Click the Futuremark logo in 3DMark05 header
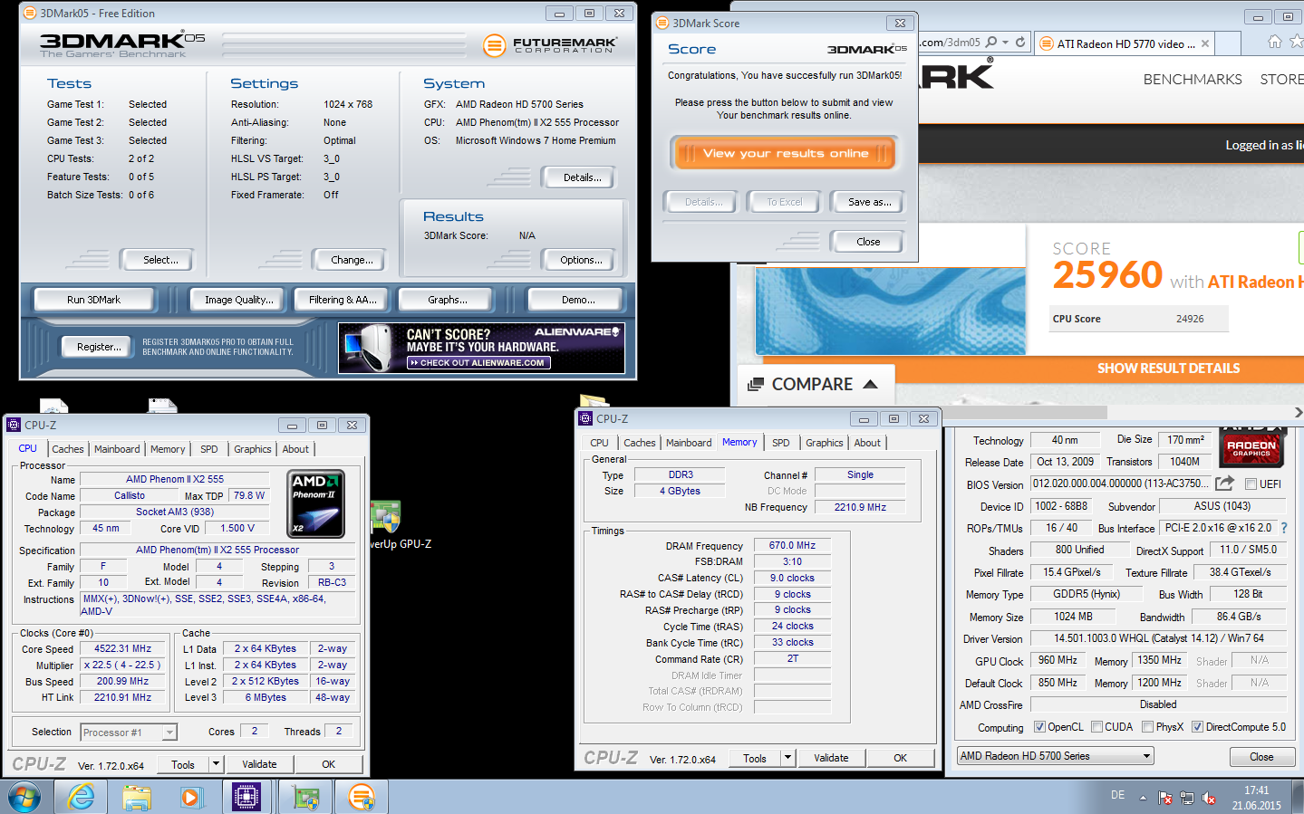Screen dimensions: 1304x814 point(552,45)
